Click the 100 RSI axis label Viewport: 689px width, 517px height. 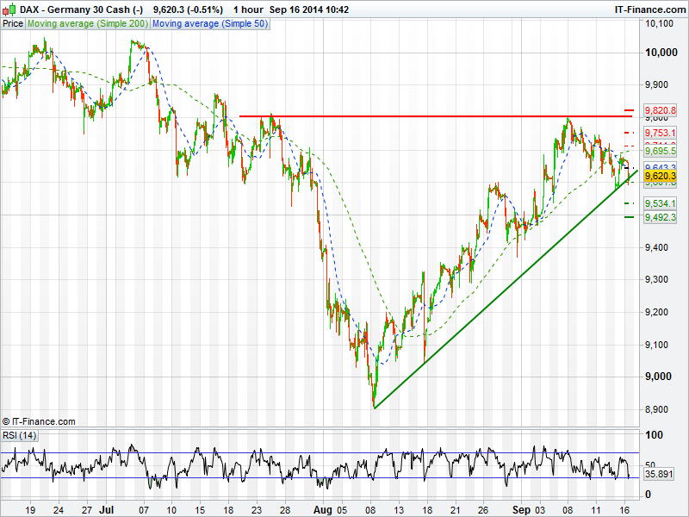pyautogui.click(x=654, y=435)
